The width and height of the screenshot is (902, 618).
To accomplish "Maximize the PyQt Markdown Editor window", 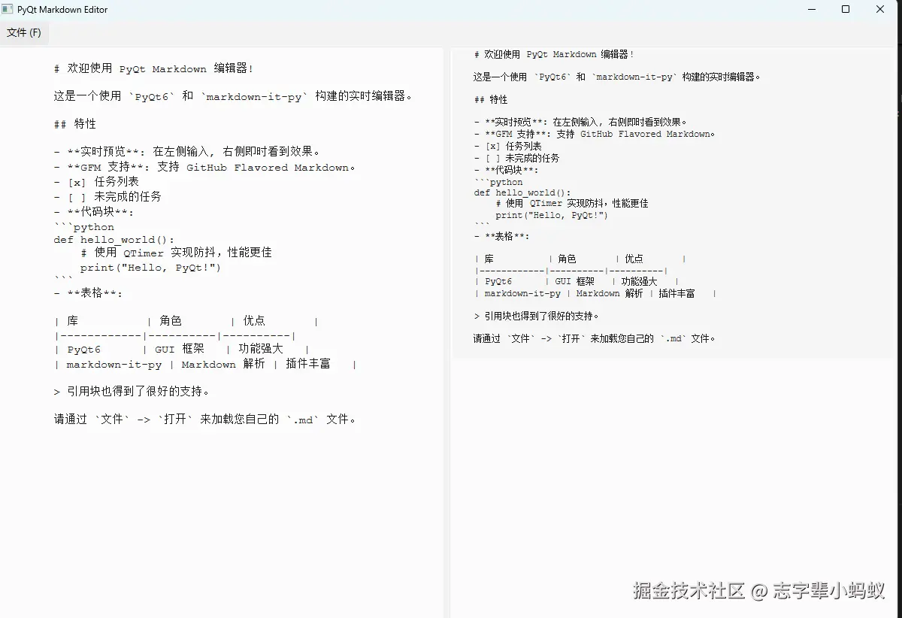I will point(846,10).
